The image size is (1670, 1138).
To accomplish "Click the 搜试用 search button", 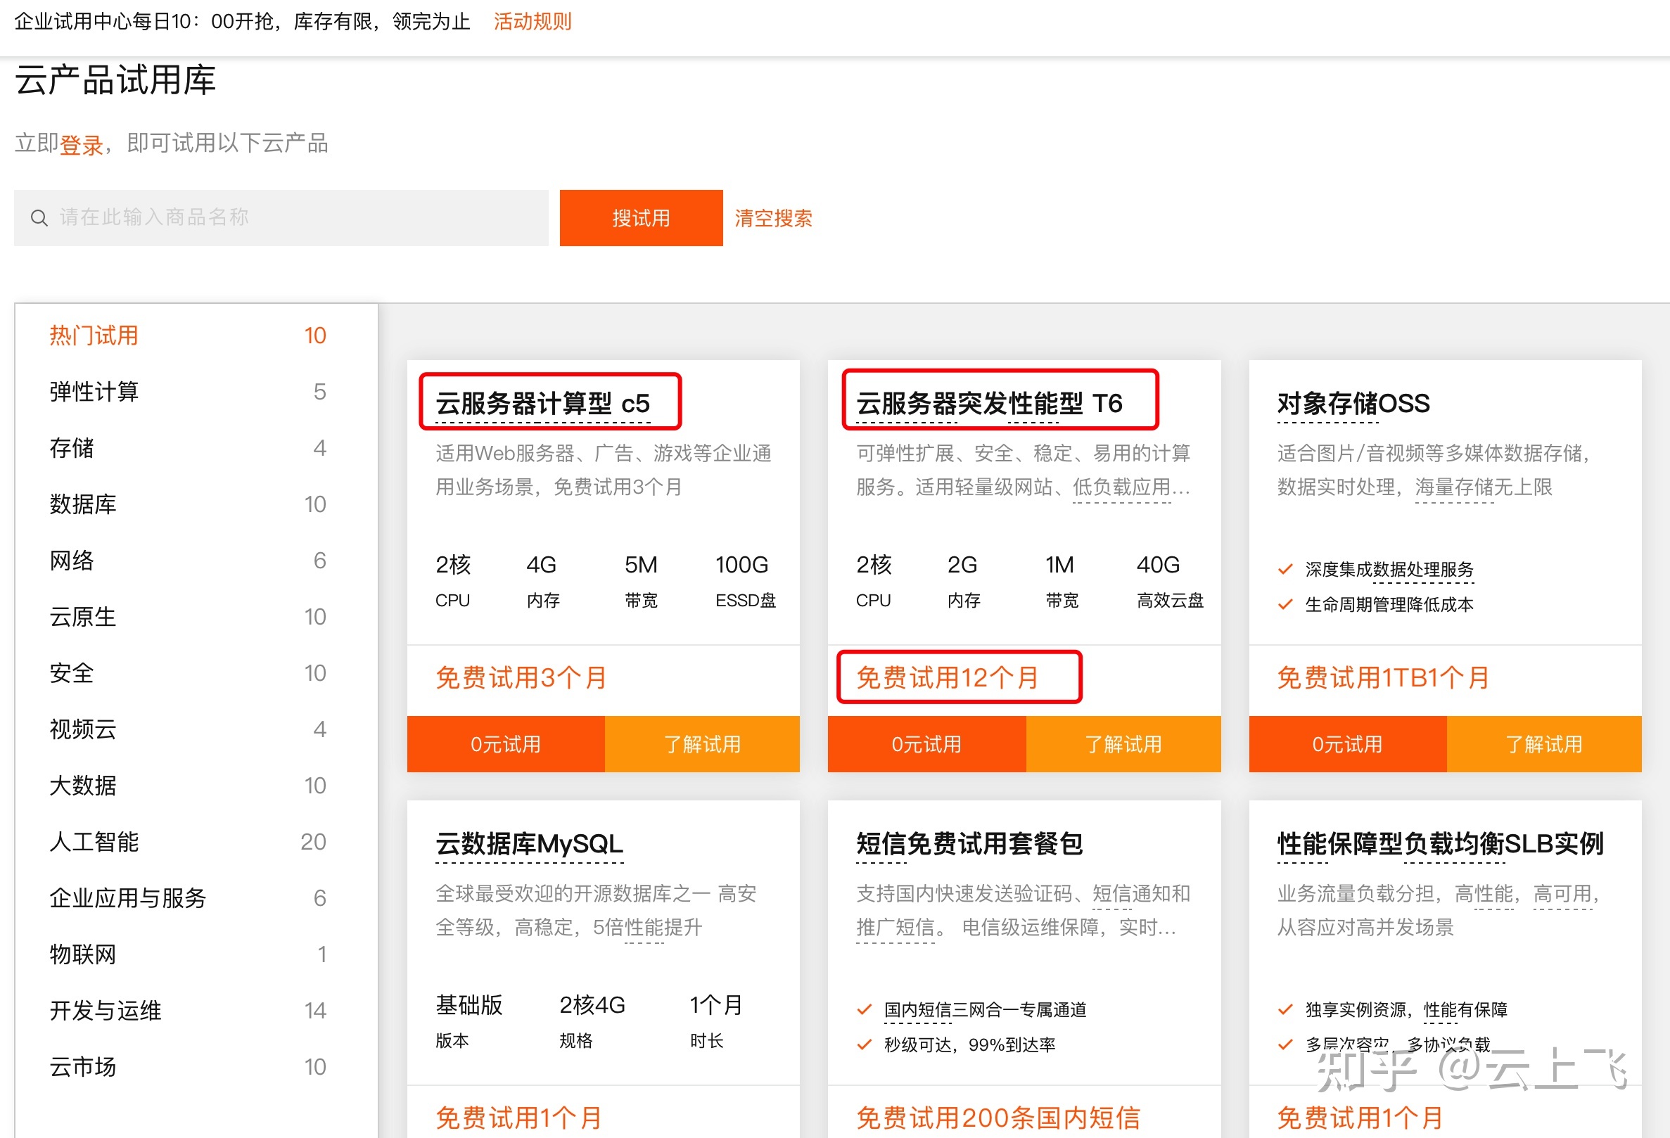I will [x=641, y=218].
